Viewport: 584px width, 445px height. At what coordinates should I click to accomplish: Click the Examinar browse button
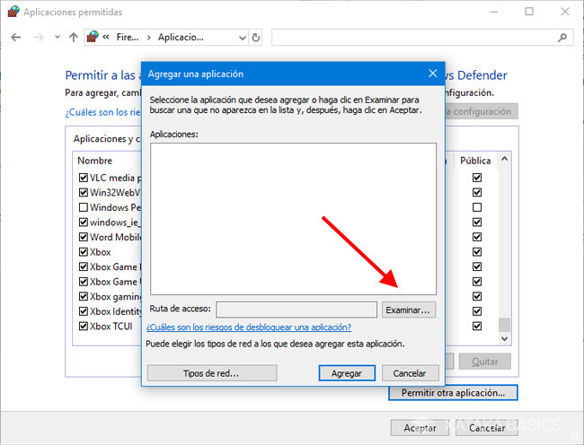(x=409, y=310)
